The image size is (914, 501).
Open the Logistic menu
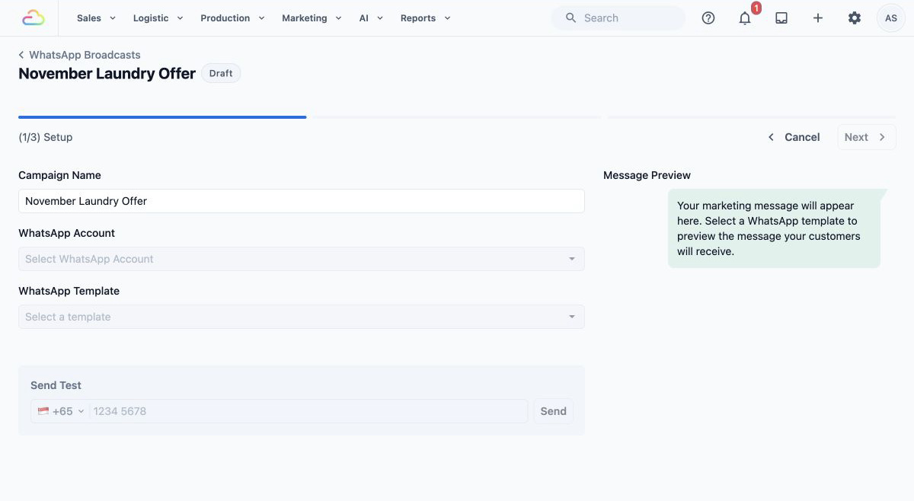point(158,18)
